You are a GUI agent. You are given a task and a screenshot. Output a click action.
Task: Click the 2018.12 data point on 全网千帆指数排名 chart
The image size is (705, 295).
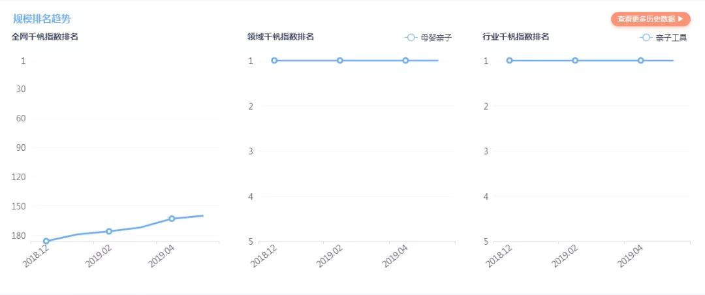(46, 241)
